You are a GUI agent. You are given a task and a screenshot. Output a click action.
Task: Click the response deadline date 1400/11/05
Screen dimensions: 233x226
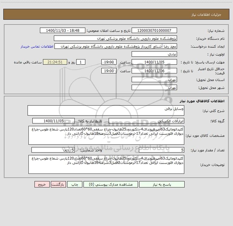coord(154,62)
